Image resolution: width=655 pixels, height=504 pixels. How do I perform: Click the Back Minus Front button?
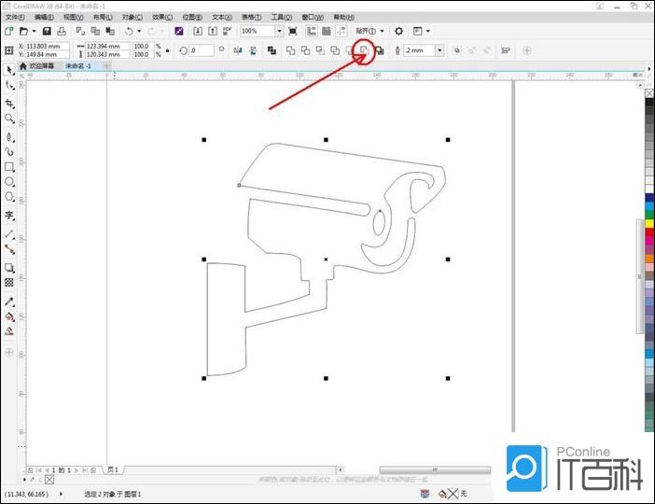(x=364, y=50)
